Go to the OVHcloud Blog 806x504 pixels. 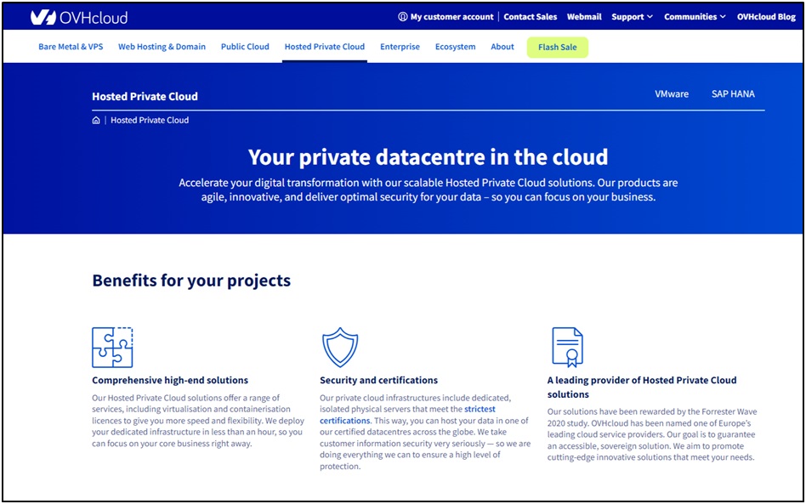pyautogui.click(x=766, y=17)
